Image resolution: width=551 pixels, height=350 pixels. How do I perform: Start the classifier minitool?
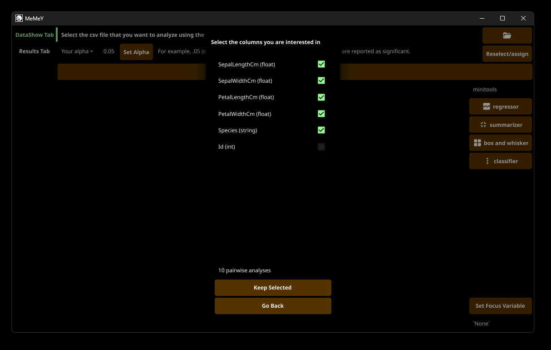[501, 161]
